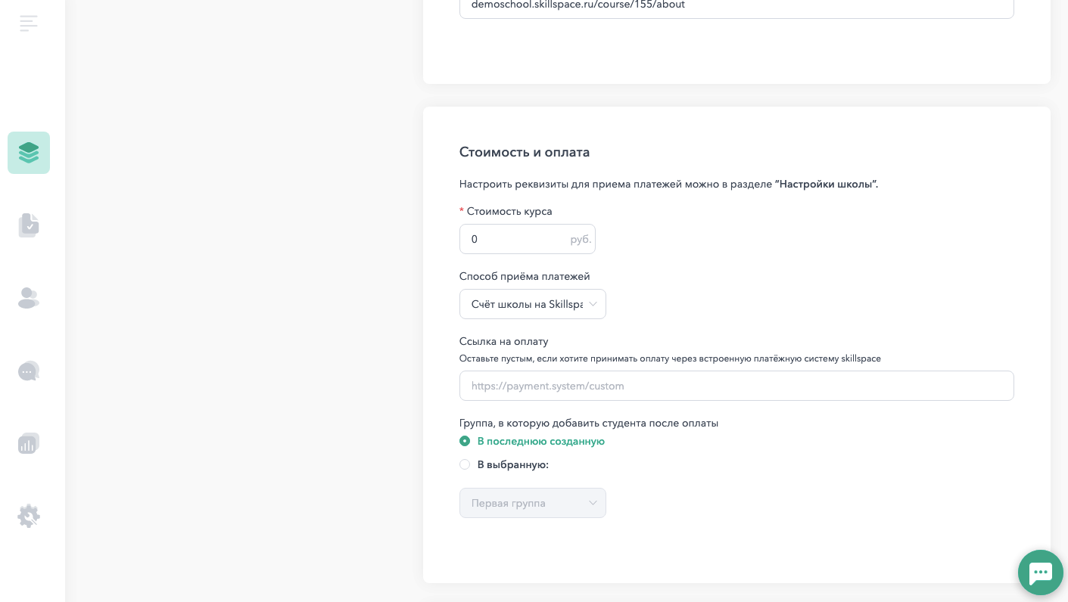This screenshot has width=1068, height=602.
Task: Open the Messages chat bubbles icon in sidebar
Action: pyautogui.click(x=29, y=371)
